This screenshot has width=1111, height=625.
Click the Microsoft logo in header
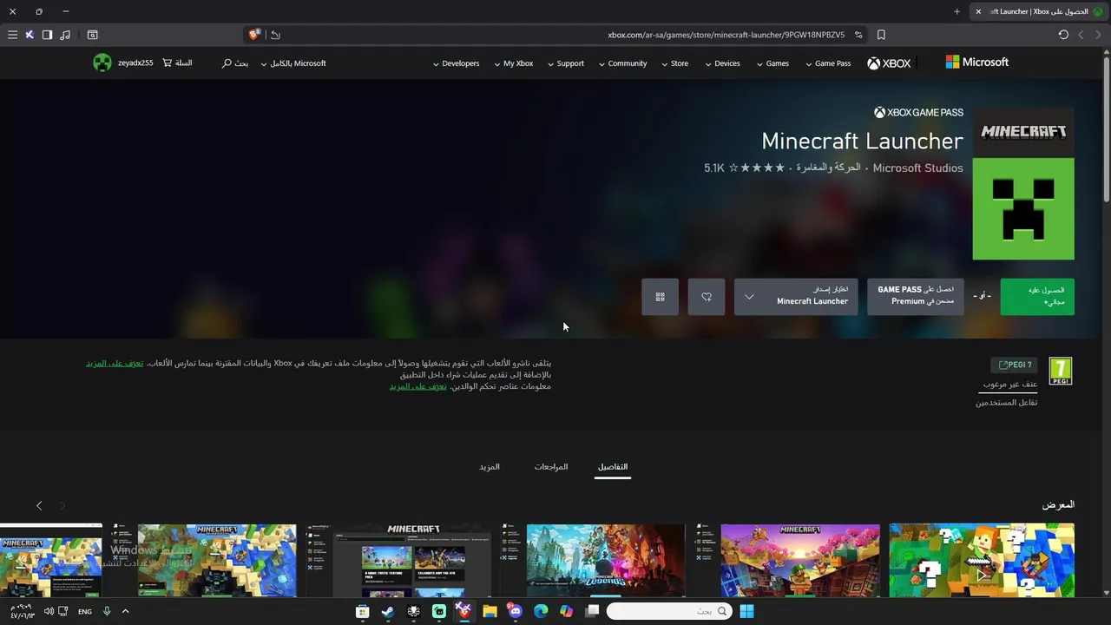[977, 62]
